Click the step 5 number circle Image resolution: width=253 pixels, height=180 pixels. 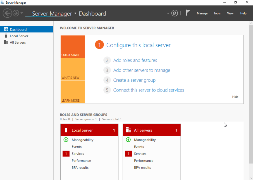(x=107, y=90)
